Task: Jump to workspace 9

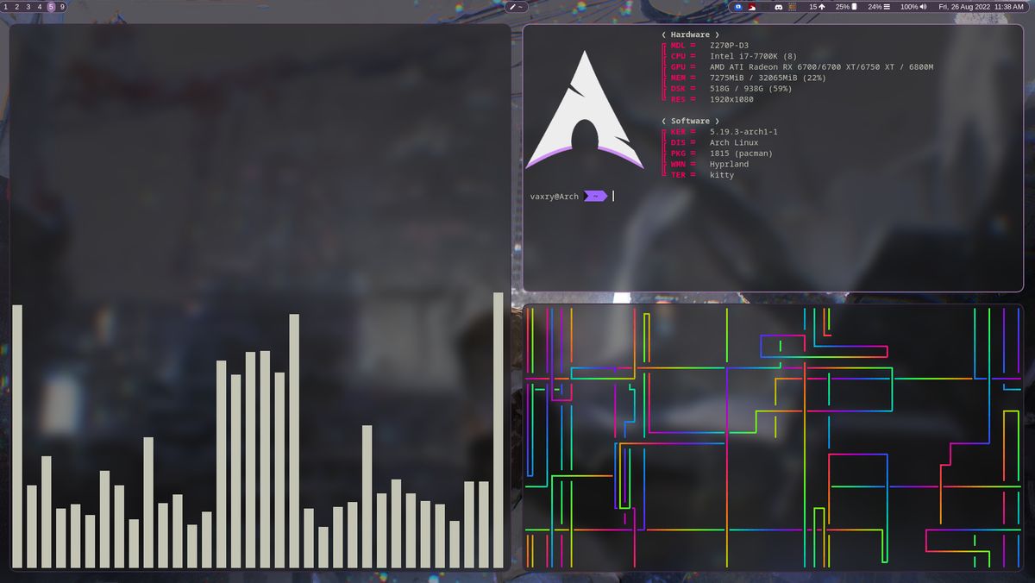Action: point(62,6)
